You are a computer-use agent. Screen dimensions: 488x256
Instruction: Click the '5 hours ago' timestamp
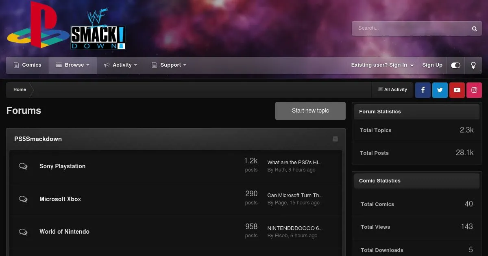pyautogui.click(x=304, y=236)
